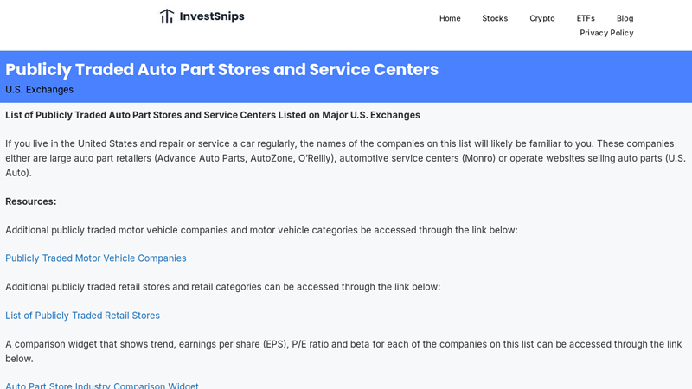Click the InvestSnips logo icon

(167, 16)
